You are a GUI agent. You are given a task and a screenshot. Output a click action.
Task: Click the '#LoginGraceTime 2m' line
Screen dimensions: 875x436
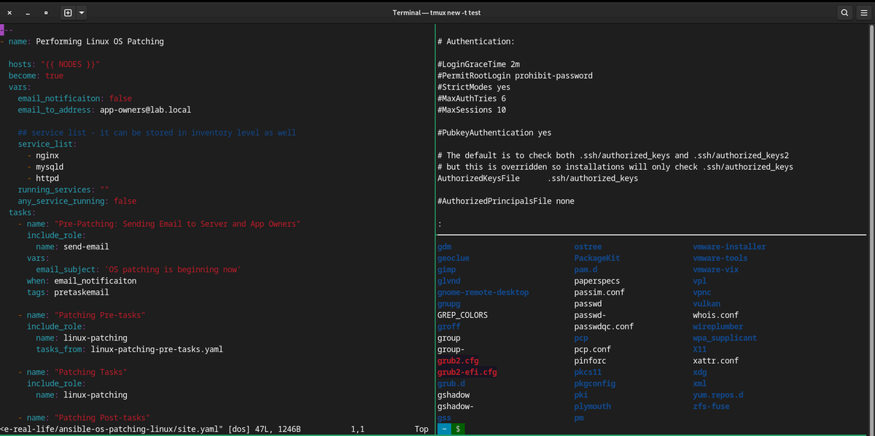[478, 64]
